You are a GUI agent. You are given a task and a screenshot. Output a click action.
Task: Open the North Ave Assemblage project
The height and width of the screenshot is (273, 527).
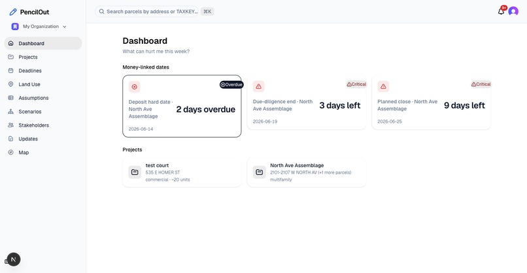(307, 172)
